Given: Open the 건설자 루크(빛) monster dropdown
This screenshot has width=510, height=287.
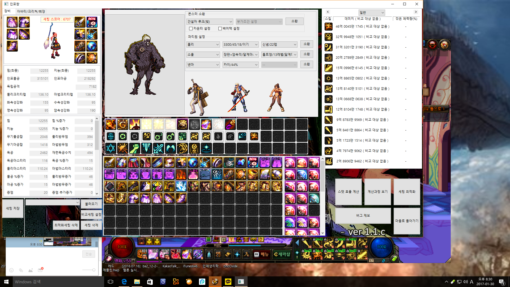Looking at the screenshot, I should pos(210,22).
